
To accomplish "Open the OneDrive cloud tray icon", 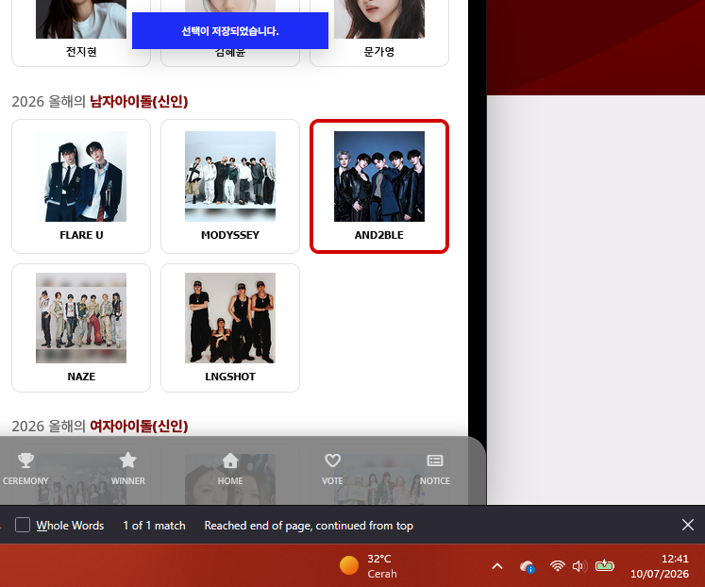I will [x=527, y=566].
